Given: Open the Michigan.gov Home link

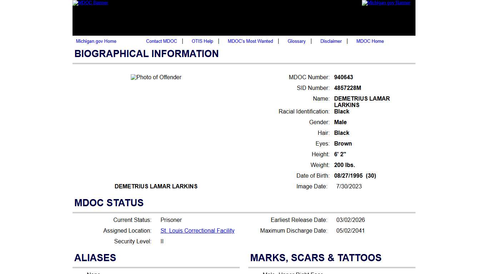Looking at the screenshot, I should pos(96,41).
